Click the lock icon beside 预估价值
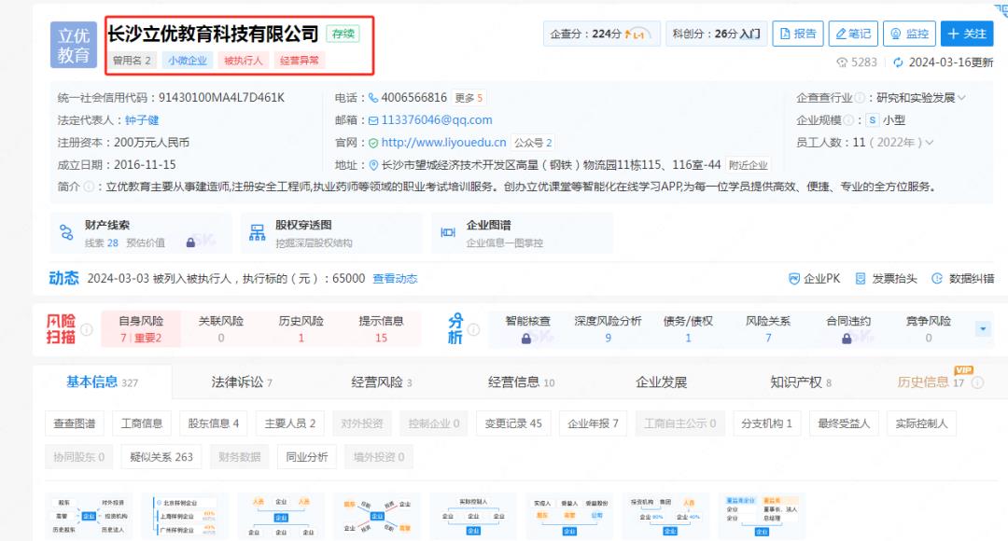Screen dimensions: 1008x541 tap(190, 243)
